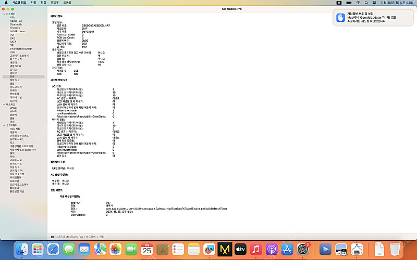Open the black-and-yellow M app in Dock
Image resolution: width=417 pixels, height=260 pixels.
225,250
